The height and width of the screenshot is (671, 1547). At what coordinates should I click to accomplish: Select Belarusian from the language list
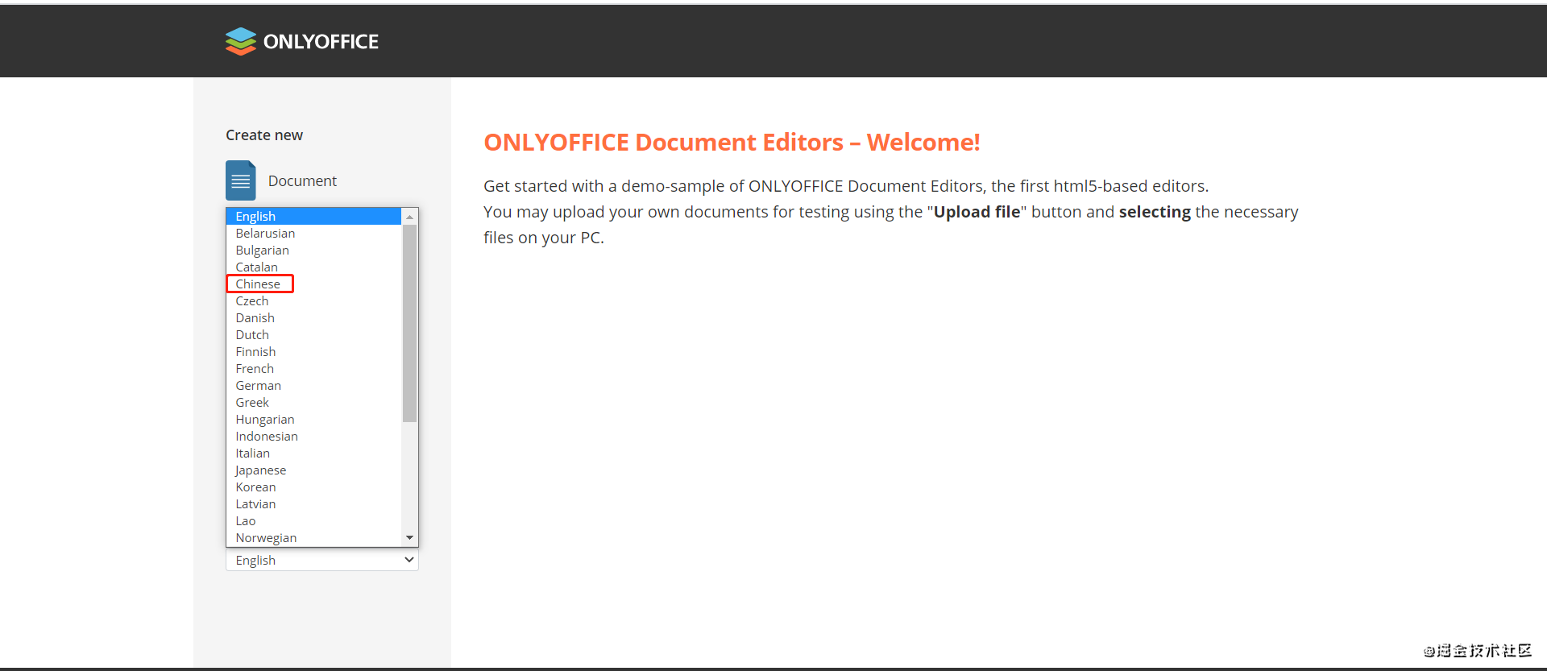coord(314,233)
